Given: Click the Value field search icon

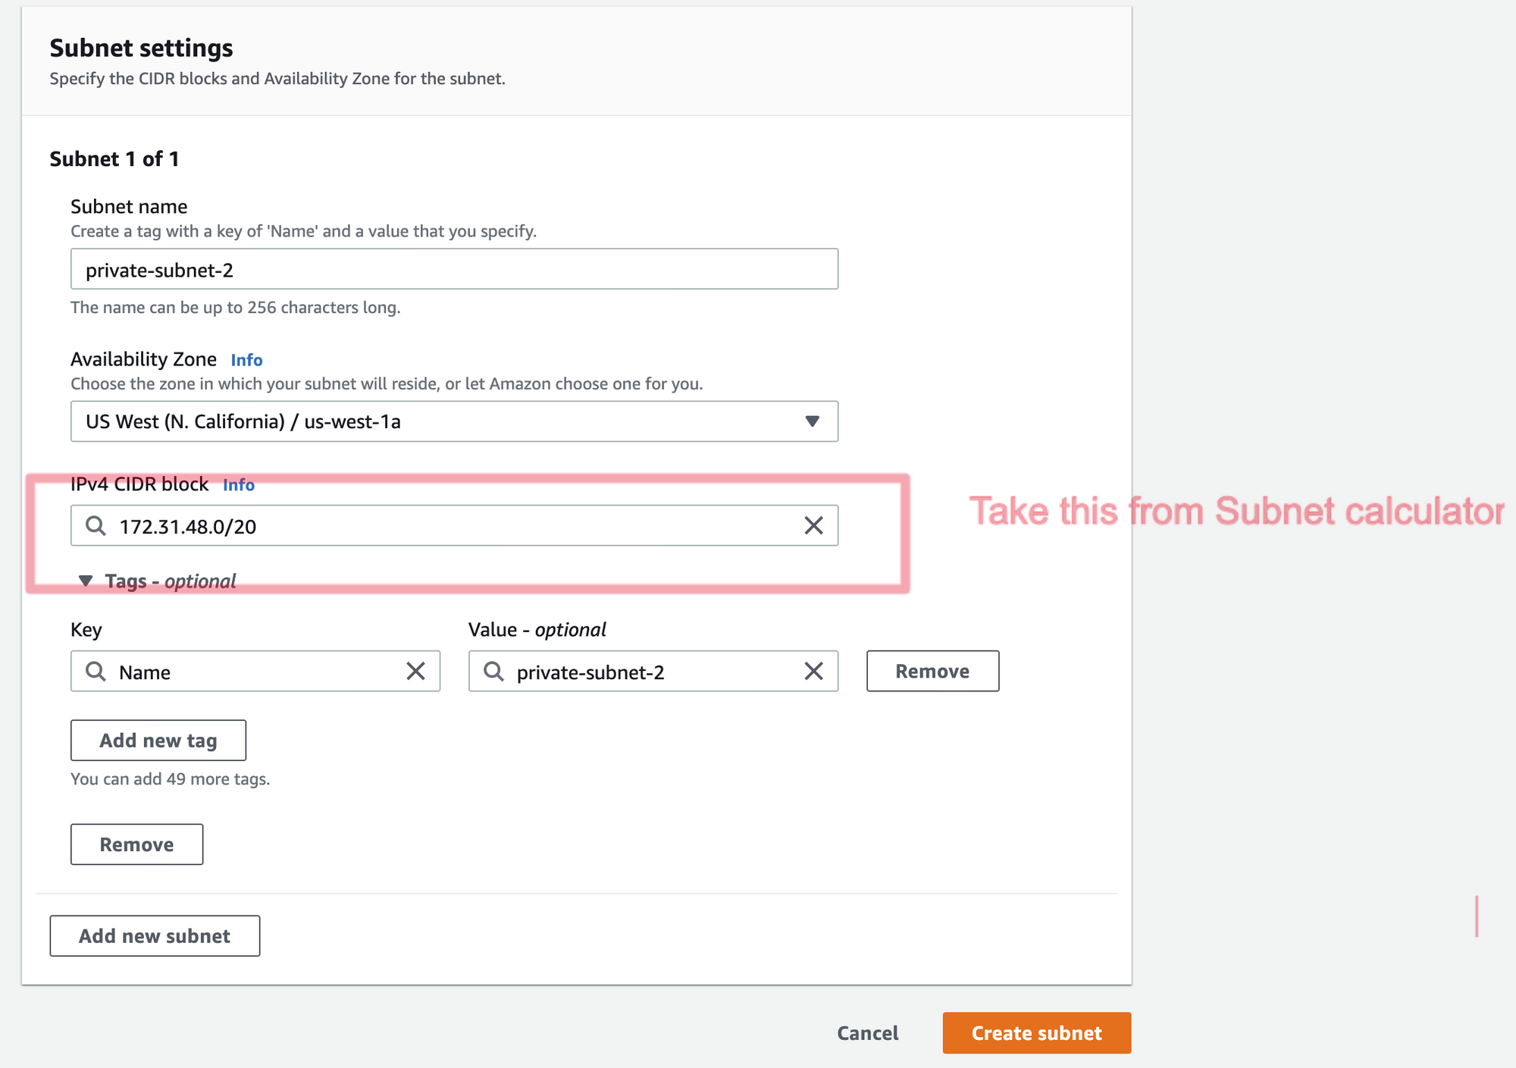Looking at the screenshot, I should [x=493, y=671].
